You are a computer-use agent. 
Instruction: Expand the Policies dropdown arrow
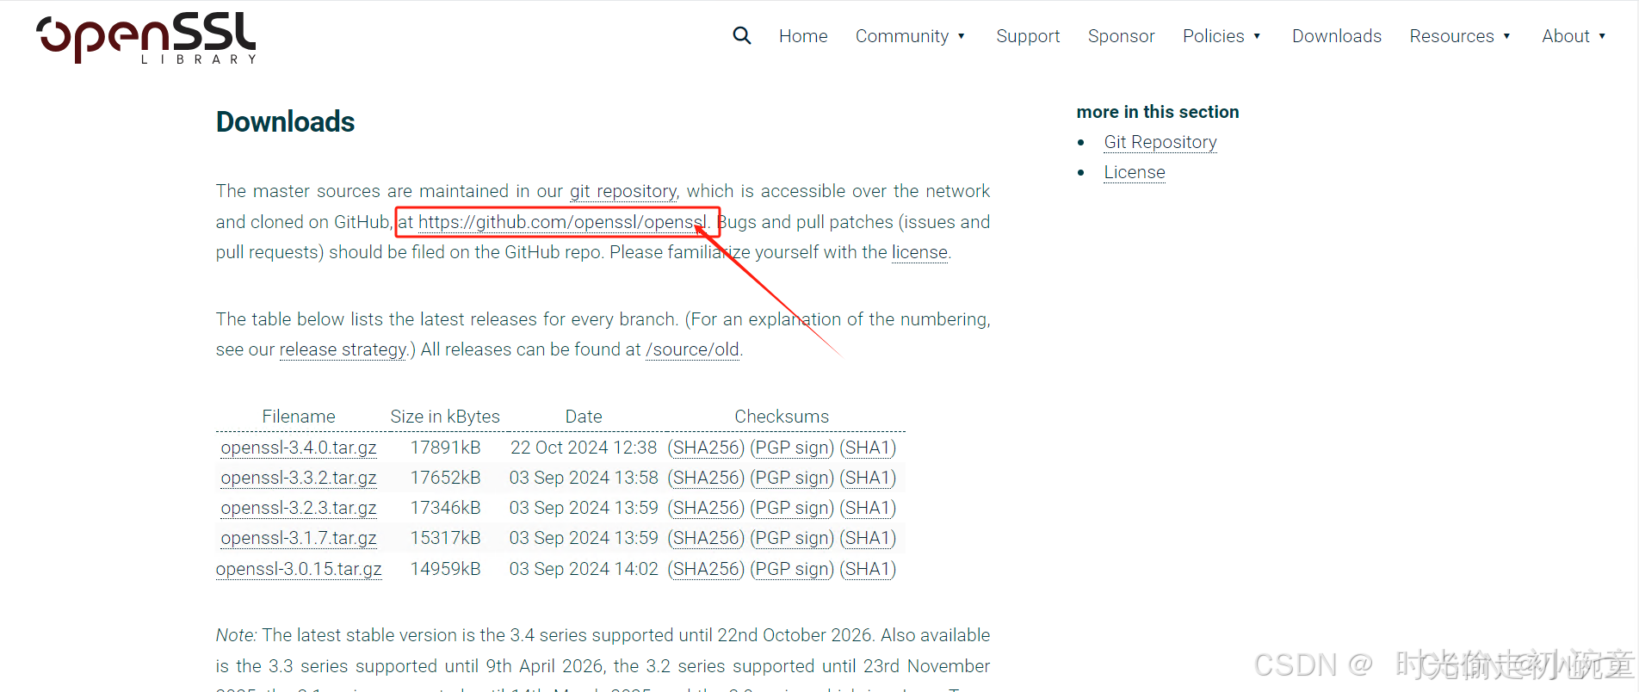(1257, 36)
